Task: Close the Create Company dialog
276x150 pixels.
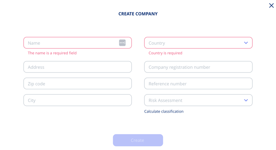Action: click(271, 6)
